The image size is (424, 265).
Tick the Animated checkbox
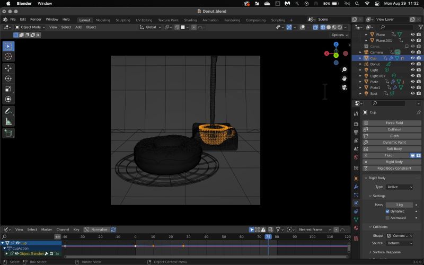click(x=387, y=217)
